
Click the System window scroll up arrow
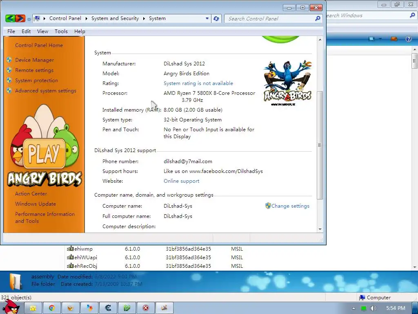point(320,40)
